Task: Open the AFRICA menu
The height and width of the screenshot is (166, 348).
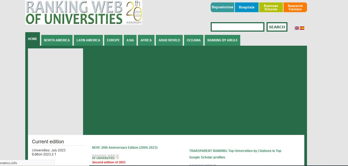Action: (x=146, y=40)
